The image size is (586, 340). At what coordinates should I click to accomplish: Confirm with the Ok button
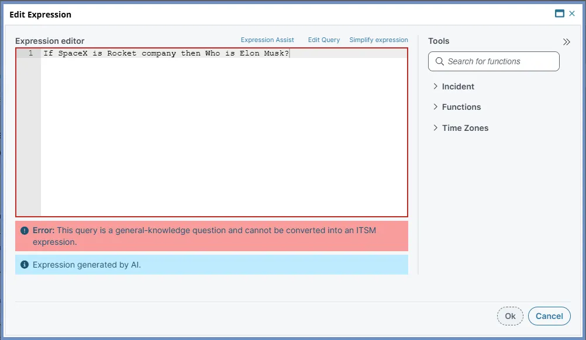(x=510, y=316)
